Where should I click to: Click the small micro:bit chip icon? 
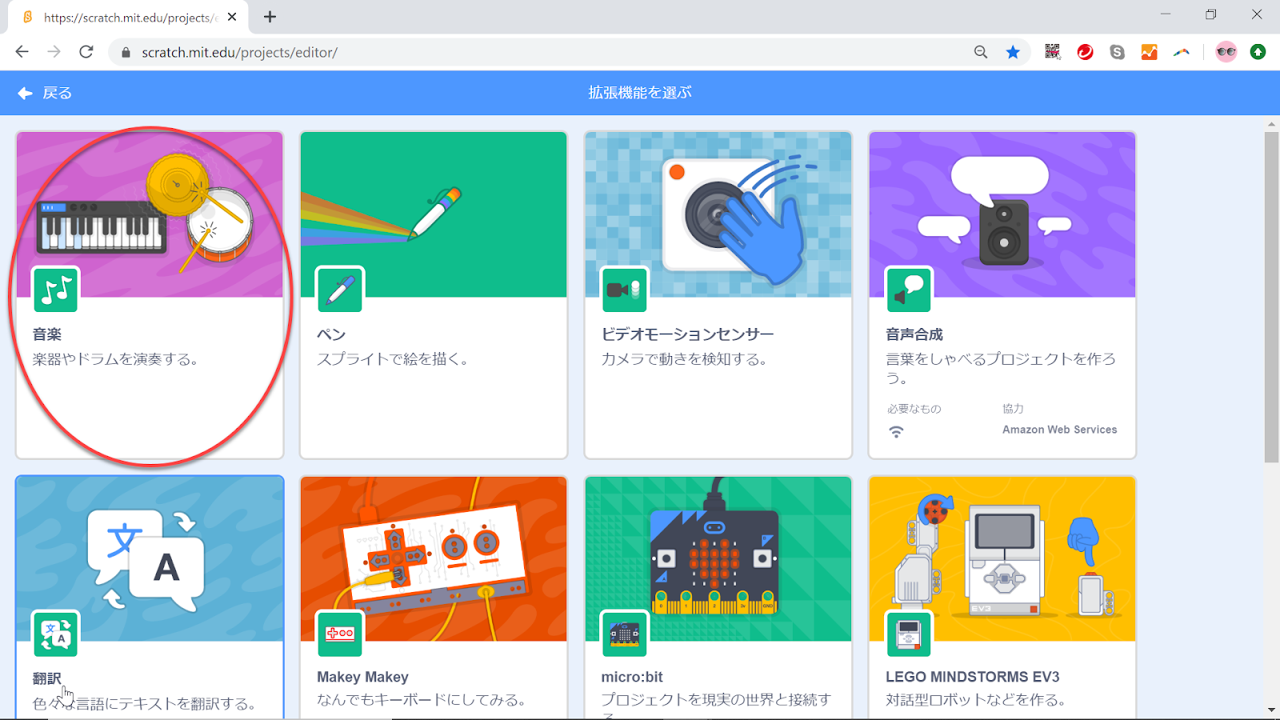(x=625, y=634)
